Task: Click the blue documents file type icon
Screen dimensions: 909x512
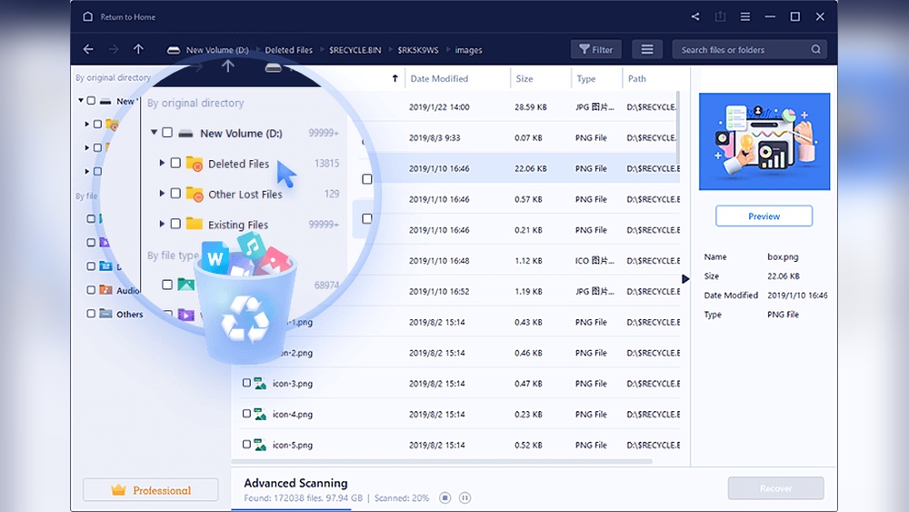Action: click(105, 266)
